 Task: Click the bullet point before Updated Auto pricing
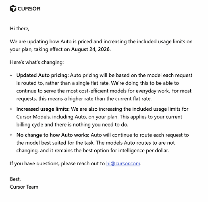11,76
